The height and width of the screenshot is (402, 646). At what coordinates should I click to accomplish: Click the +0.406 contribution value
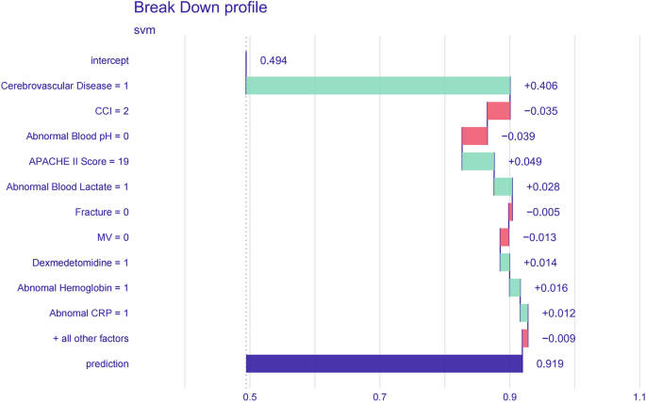pyautogui.click(x=540, y=86)
